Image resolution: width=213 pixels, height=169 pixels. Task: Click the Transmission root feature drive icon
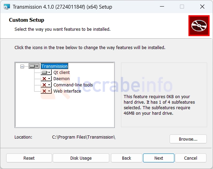[x=34, y=66]
